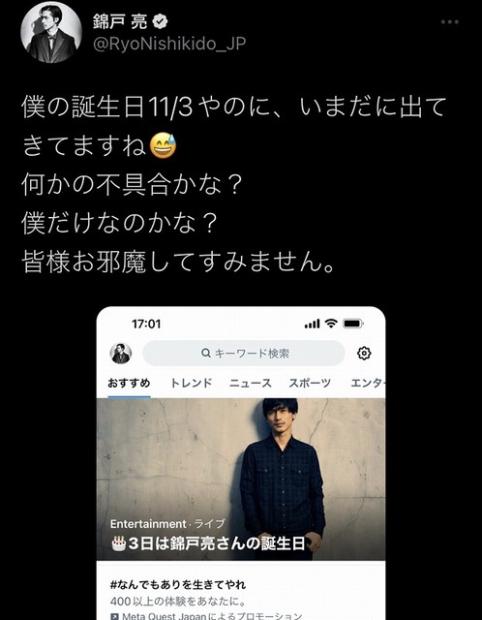Click the sweating smile emoji in tweet
This screenshot has width=482, height=620.
(x=164, y=145)
